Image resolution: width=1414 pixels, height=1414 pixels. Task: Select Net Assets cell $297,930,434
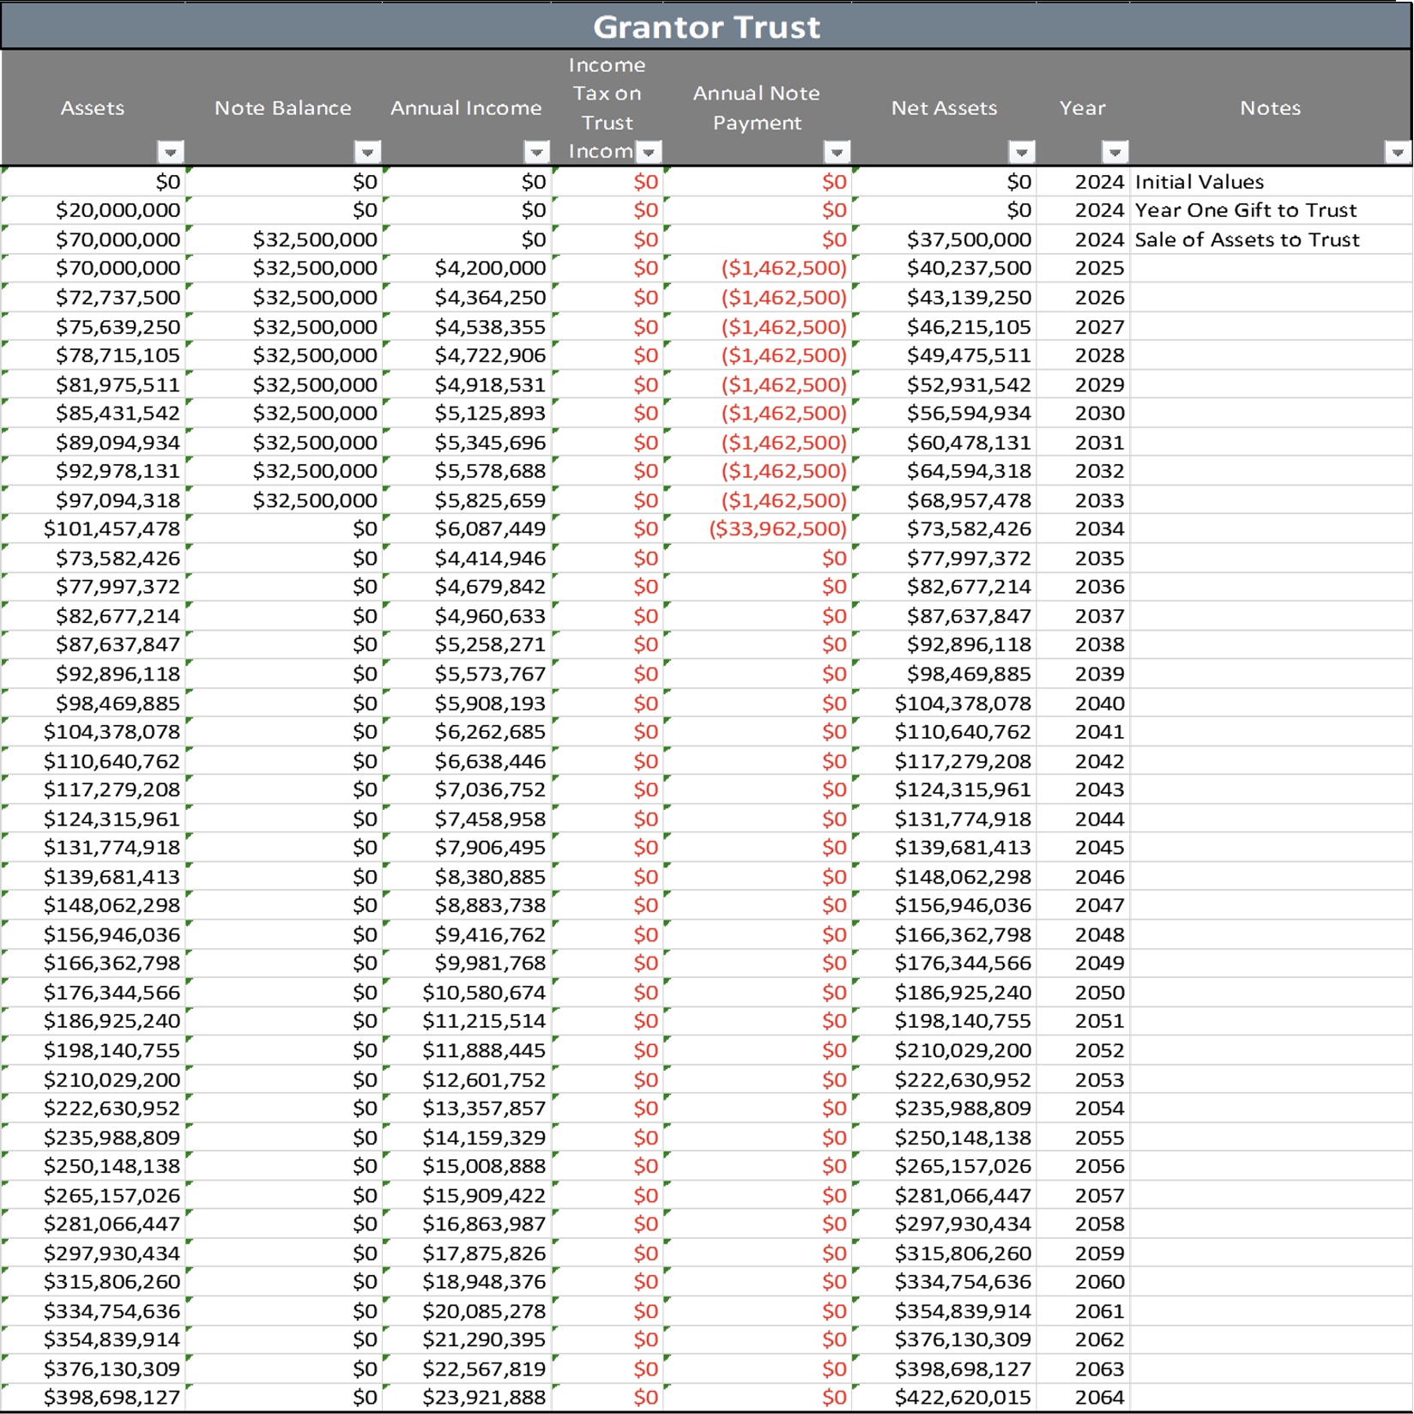[944, 1224]
